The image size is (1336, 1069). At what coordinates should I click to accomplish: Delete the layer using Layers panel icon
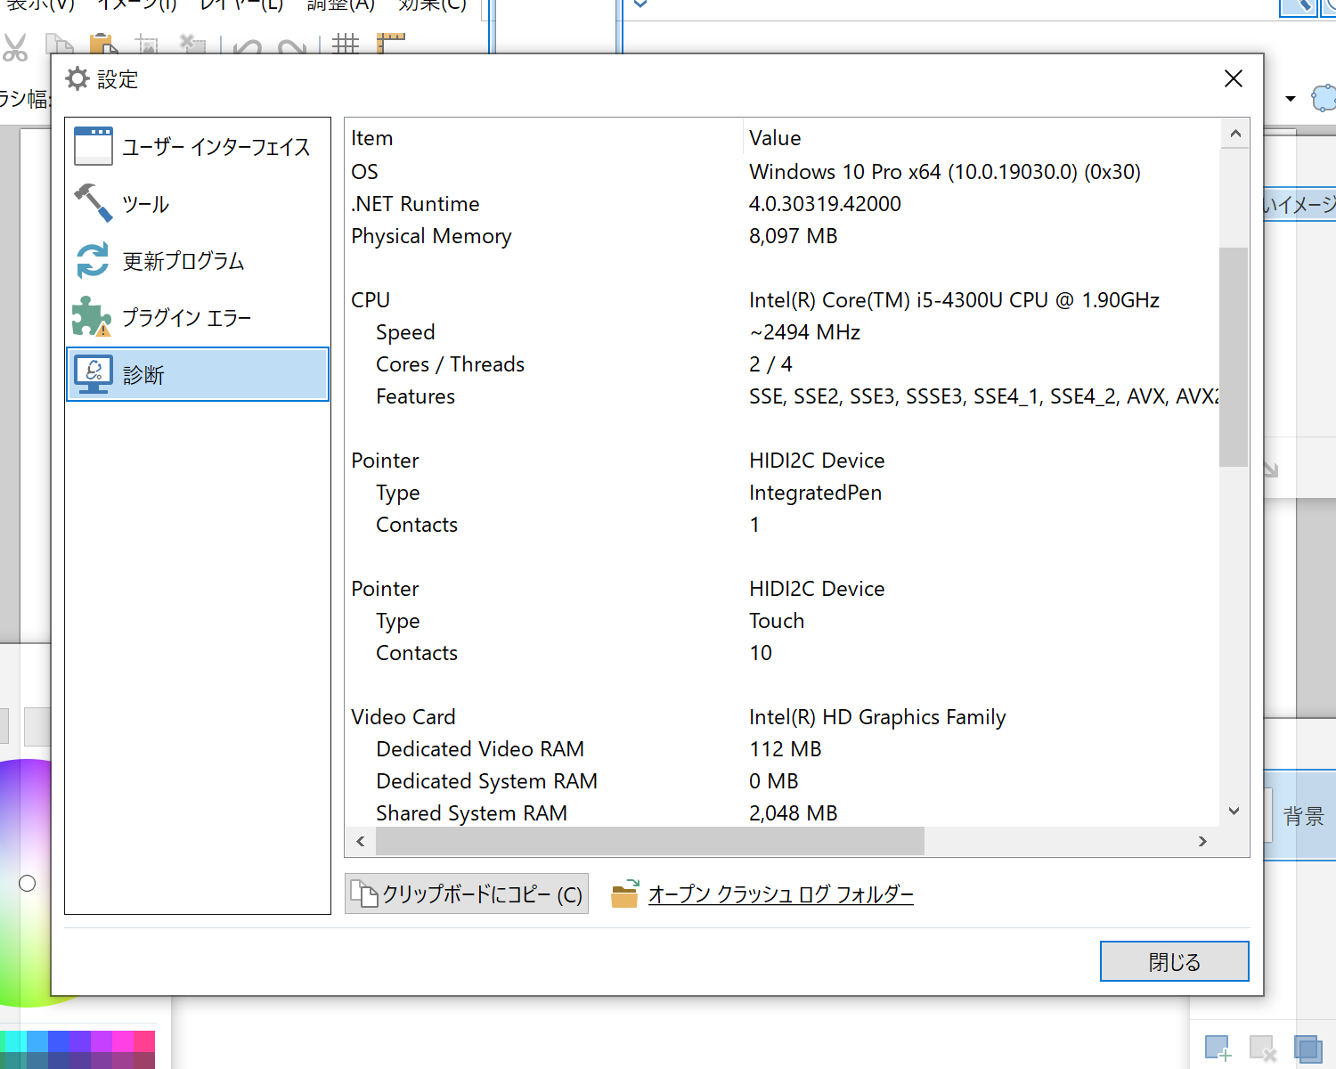click(x=1263, y=1049)
